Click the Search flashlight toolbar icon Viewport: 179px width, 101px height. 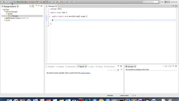click(39, 2)
